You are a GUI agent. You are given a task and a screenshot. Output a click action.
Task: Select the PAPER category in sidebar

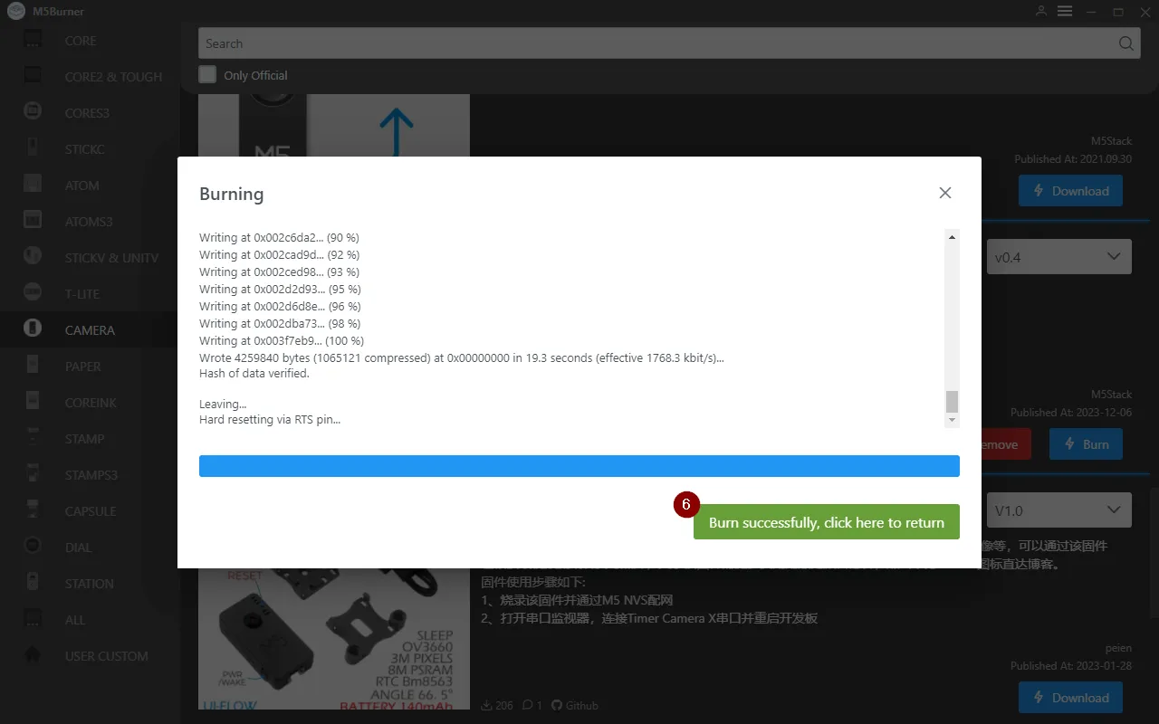click(x=82, y=367)
